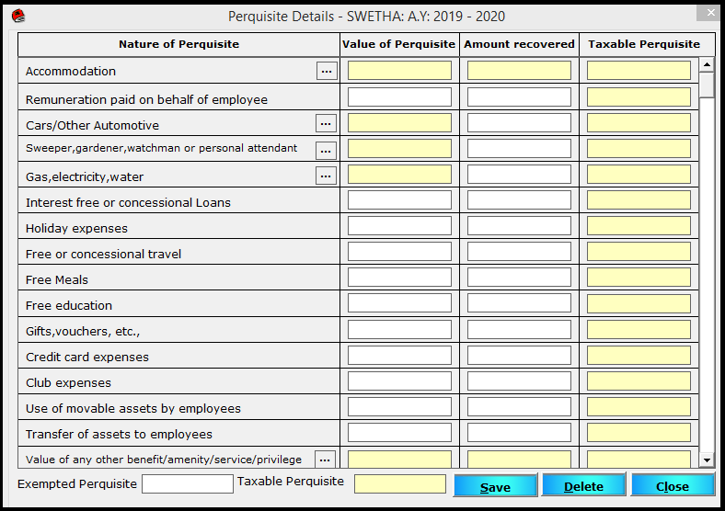Click Free education Amount recovered field
Screen dimensions: 725x511
click(x=519, y=303)
